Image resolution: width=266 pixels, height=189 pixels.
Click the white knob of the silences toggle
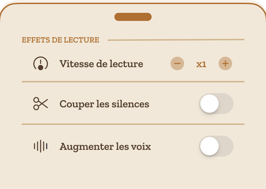209,104
